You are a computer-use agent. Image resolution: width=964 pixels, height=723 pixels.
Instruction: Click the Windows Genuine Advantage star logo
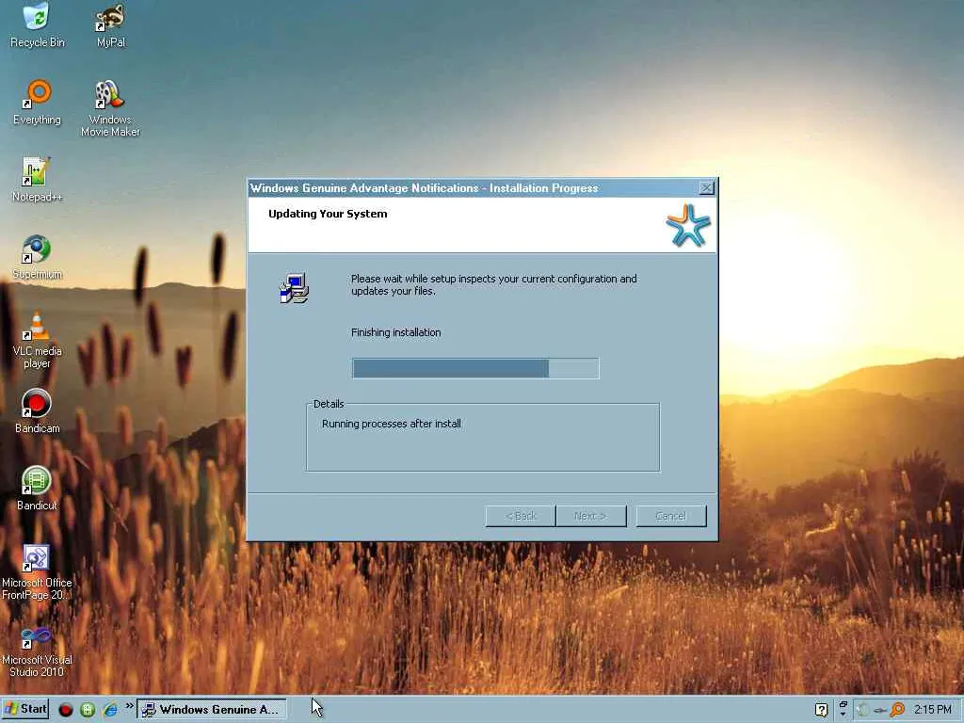(688, 226)
